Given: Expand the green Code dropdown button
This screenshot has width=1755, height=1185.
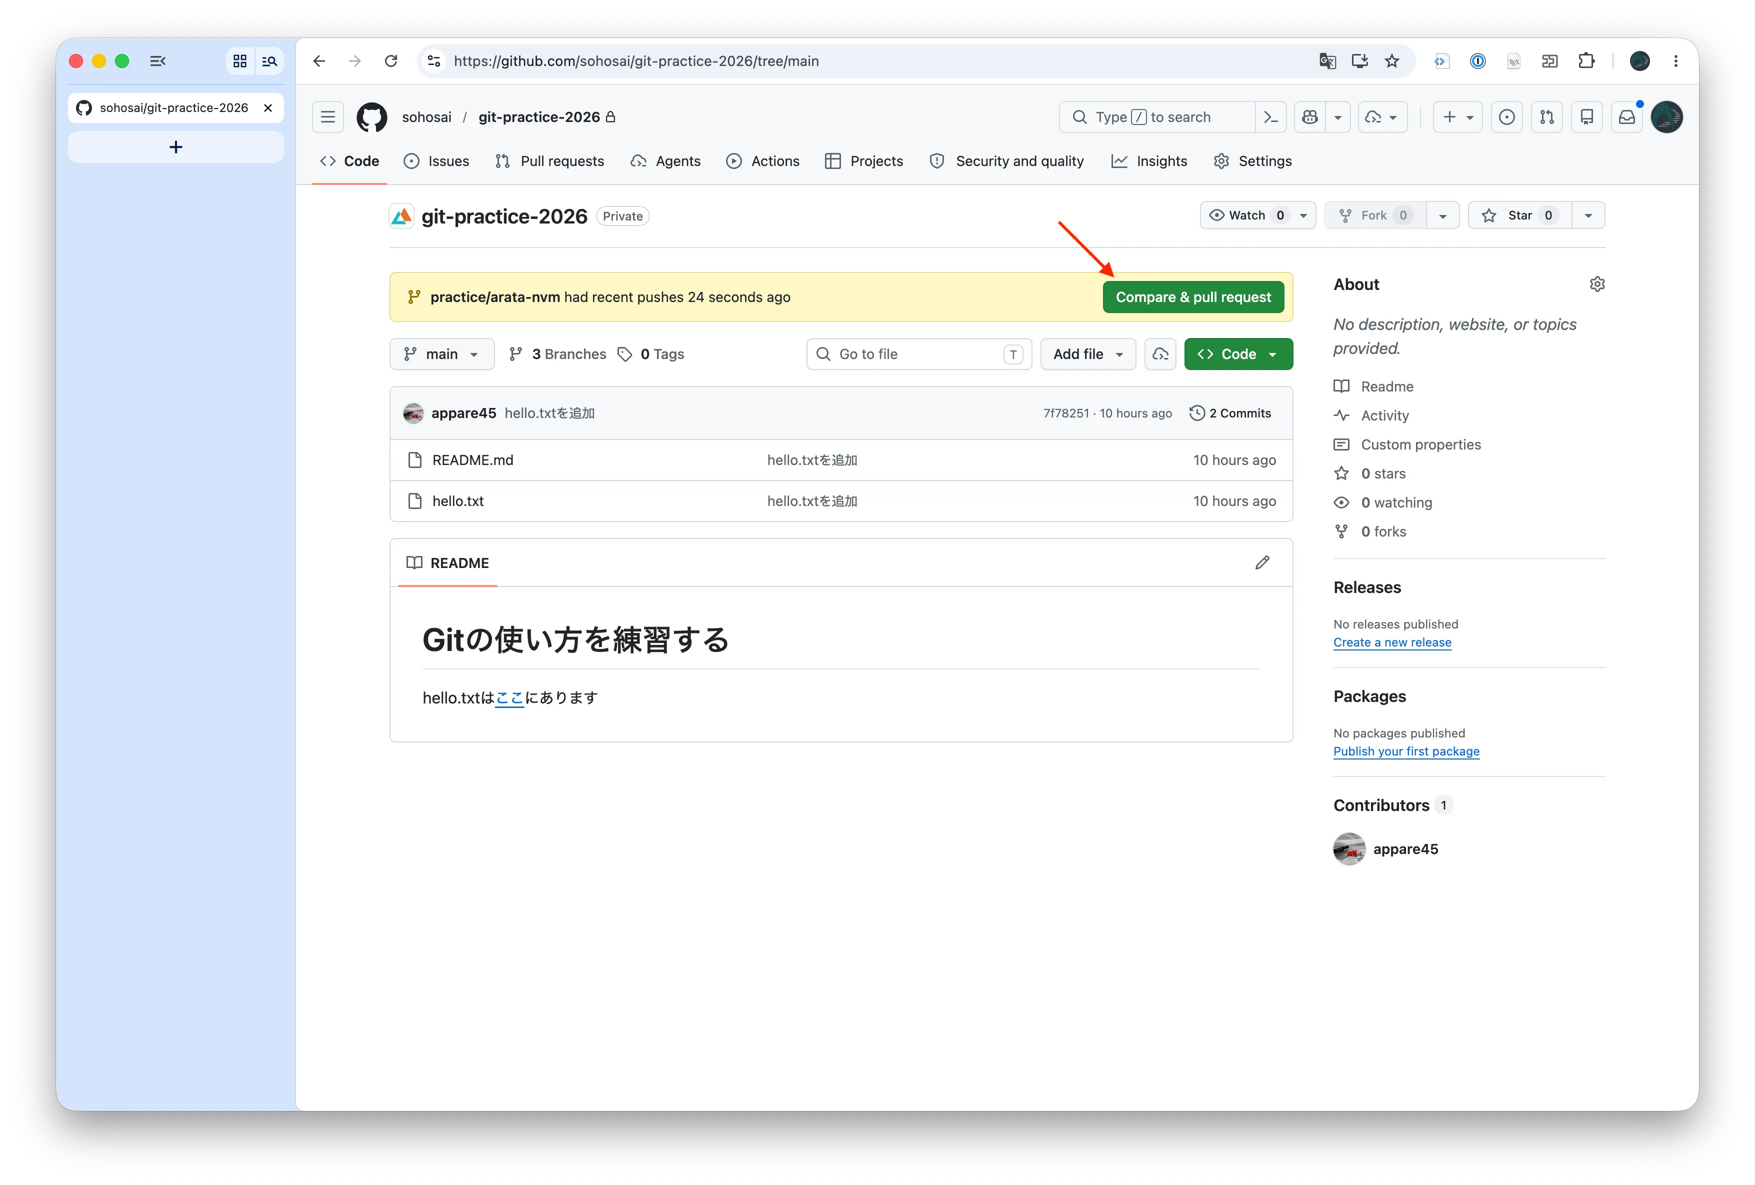Looking at the screenshot, I should [x=1237, y=353].
